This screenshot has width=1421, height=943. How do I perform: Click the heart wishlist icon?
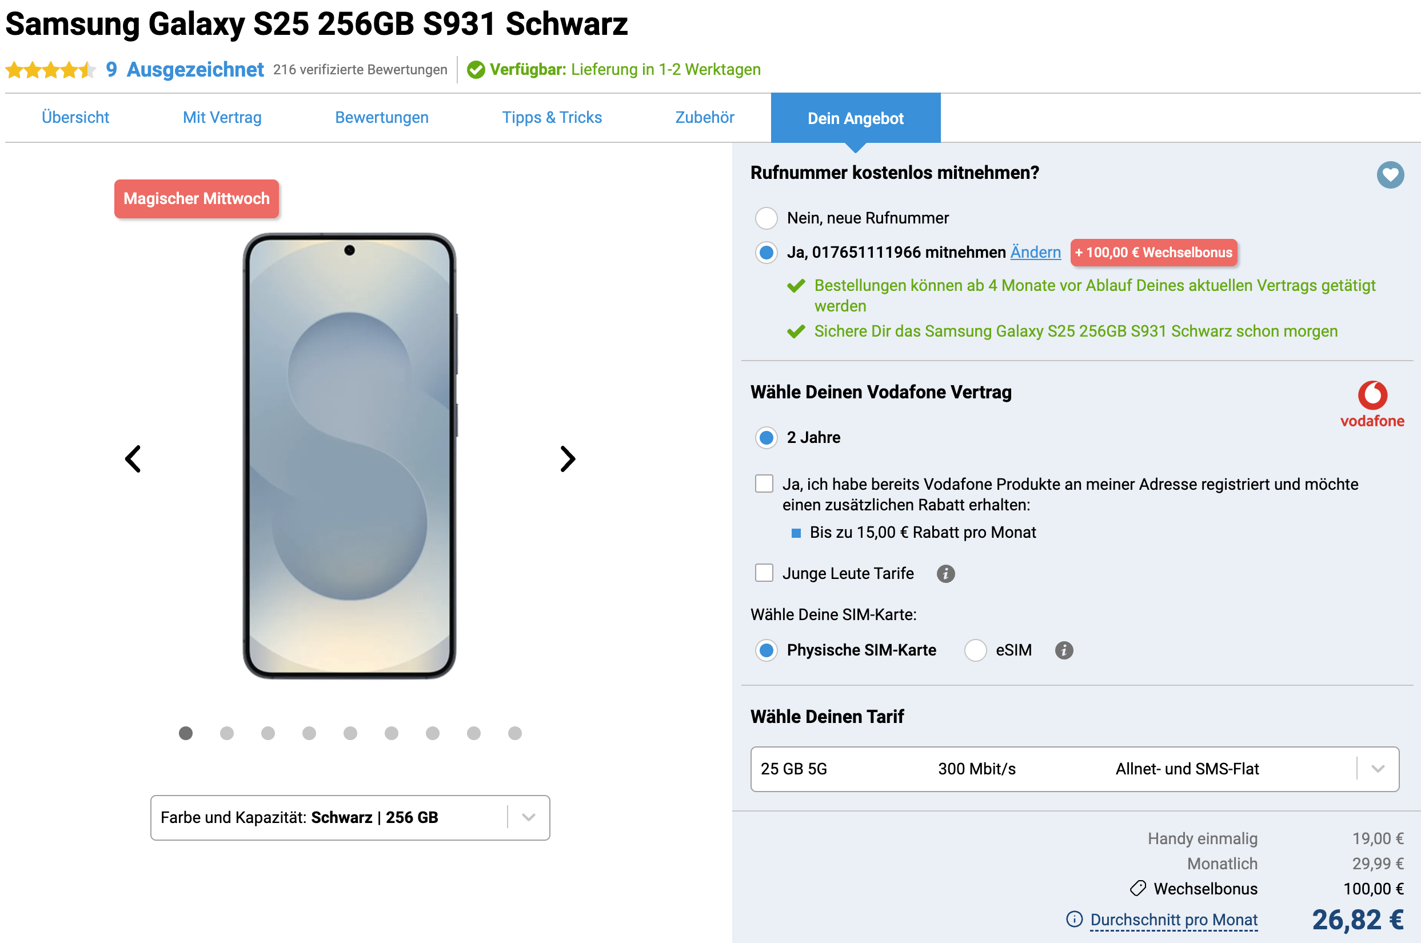(x=1390, y=175)
